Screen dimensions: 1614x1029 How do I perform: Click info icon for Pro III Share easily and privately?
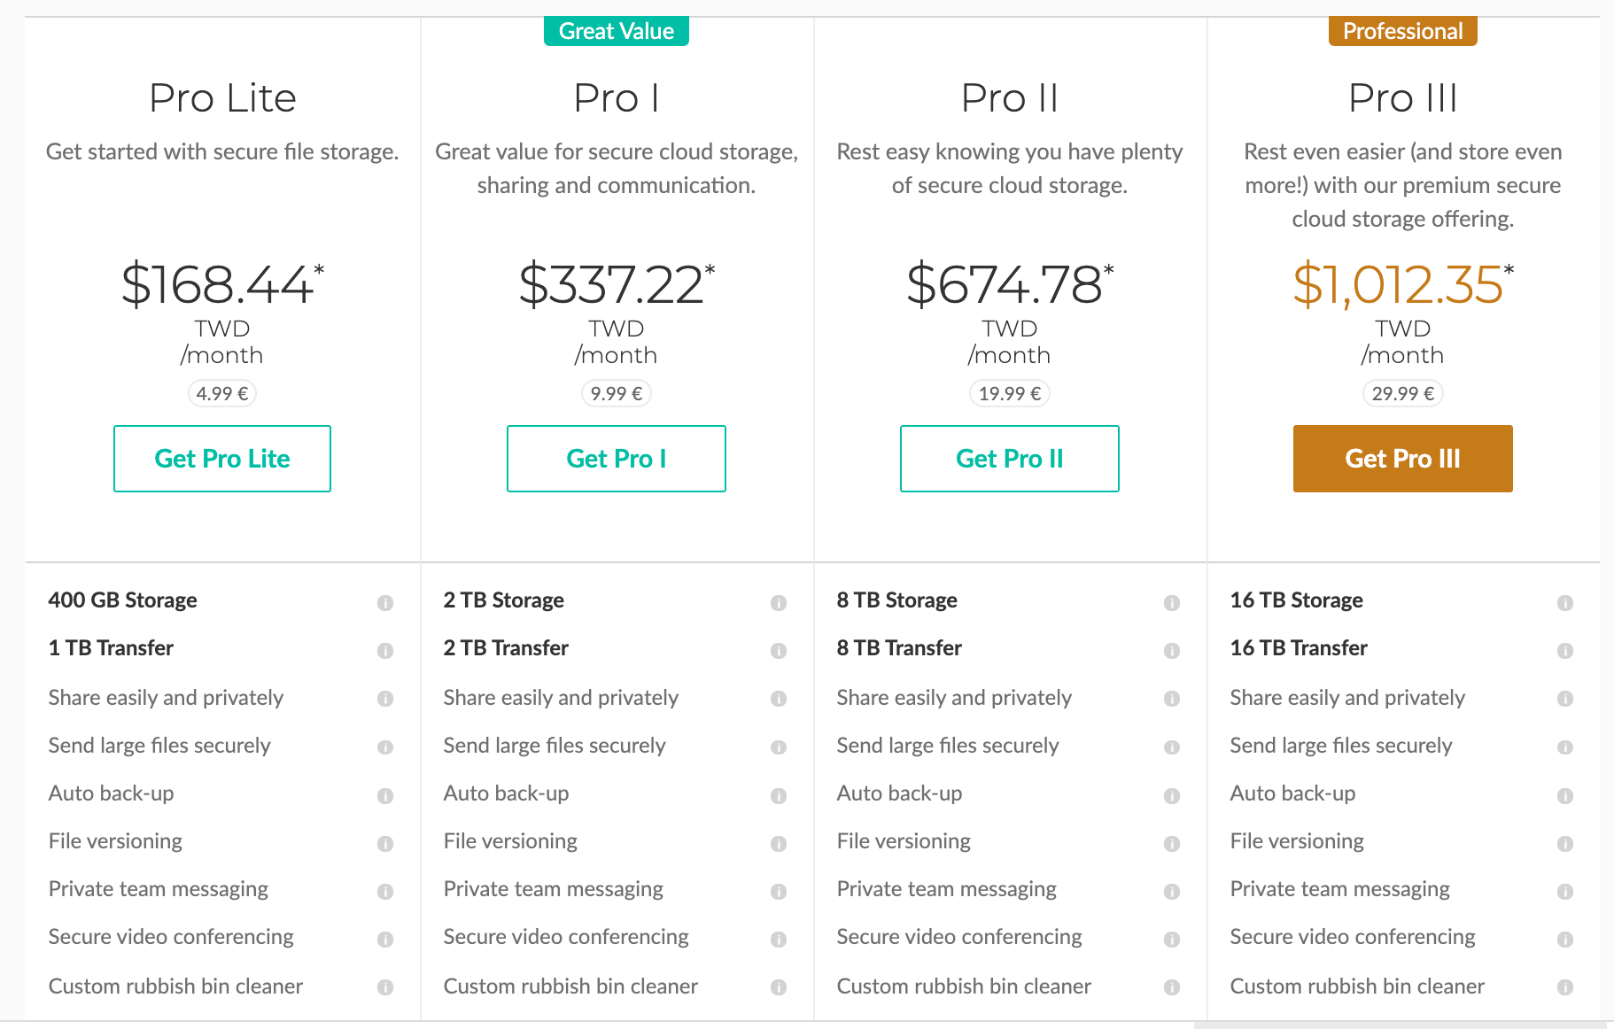(x=1565, y=699)
